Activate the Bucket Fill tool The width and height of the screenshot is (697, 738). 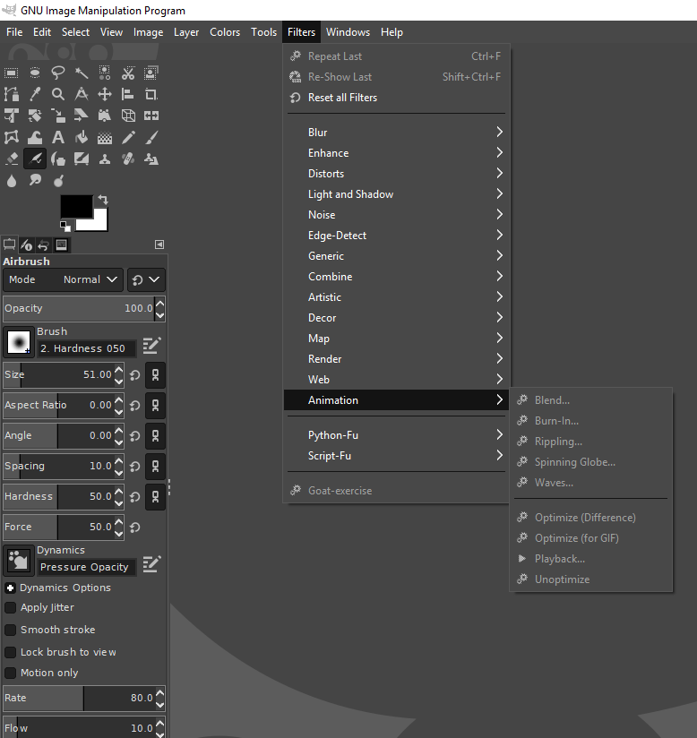click(x=82, y=137)
